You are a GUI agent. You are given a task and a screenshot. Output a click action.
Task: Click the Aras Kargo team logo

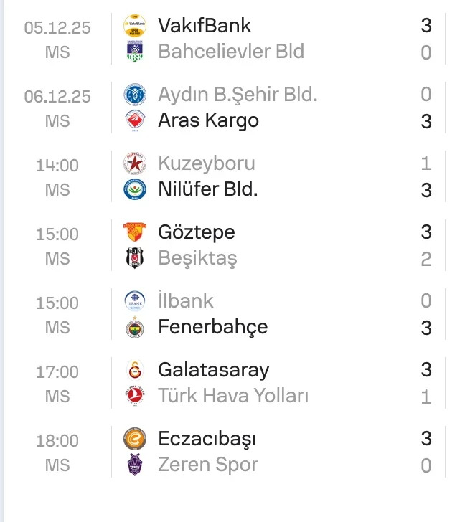pyautogui.click(x=134, y=120)
